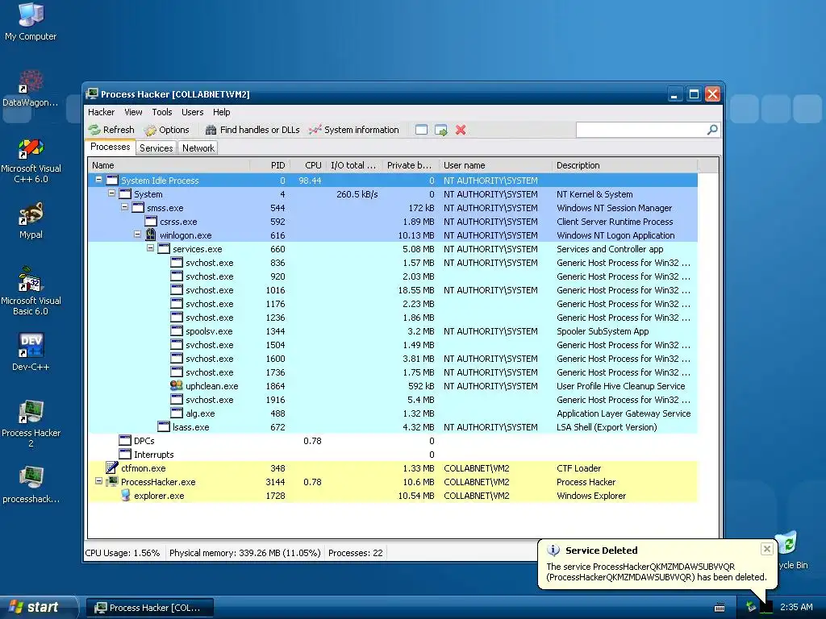The image size is (826, 619).
Task: Open DataWagon desktop shortcut
Action: click(31, 89)
